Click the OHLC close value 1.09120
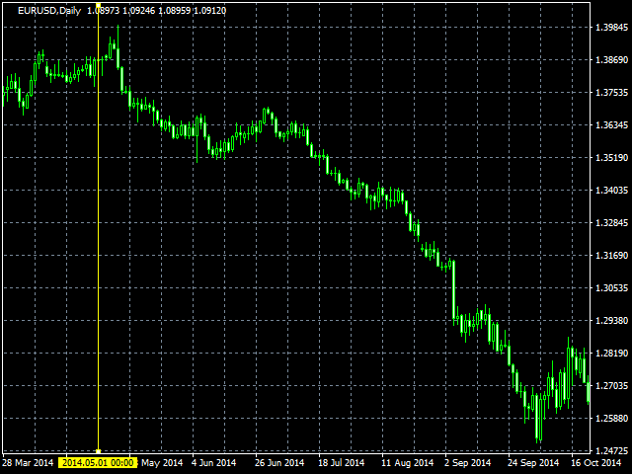Viewport: 632px width, 474px height. (x=210, y=11)
